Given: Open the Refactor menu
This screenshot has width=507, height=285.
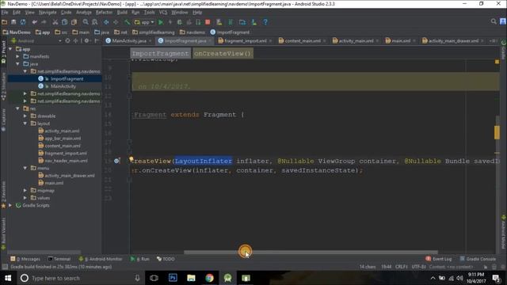Looking at the screenshot, I should [104, 13].
